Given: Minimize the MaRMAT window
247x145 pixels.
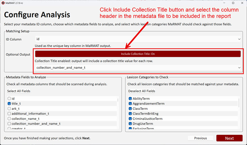Looking at the screenshot, I should click(224, 3).
